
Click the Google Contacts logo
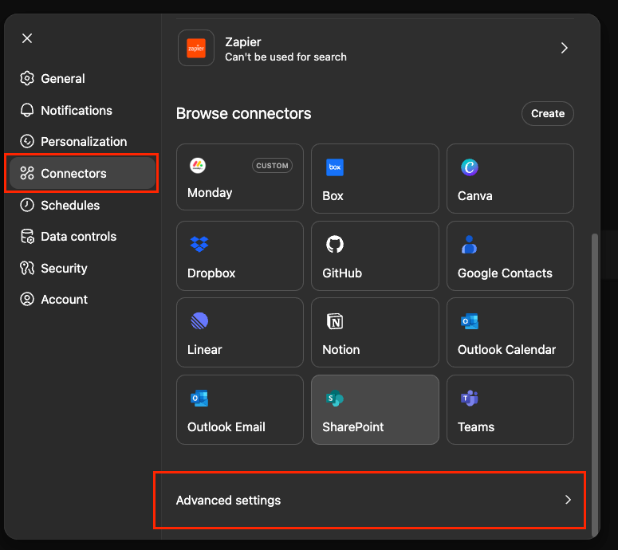[x=469, y=244]
